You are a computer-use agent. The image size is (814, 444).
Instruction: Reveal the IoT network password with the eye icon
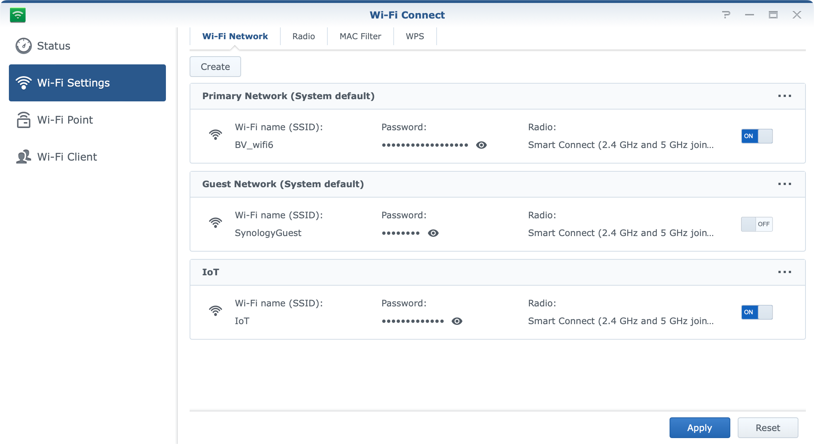(x=457, y=321)
